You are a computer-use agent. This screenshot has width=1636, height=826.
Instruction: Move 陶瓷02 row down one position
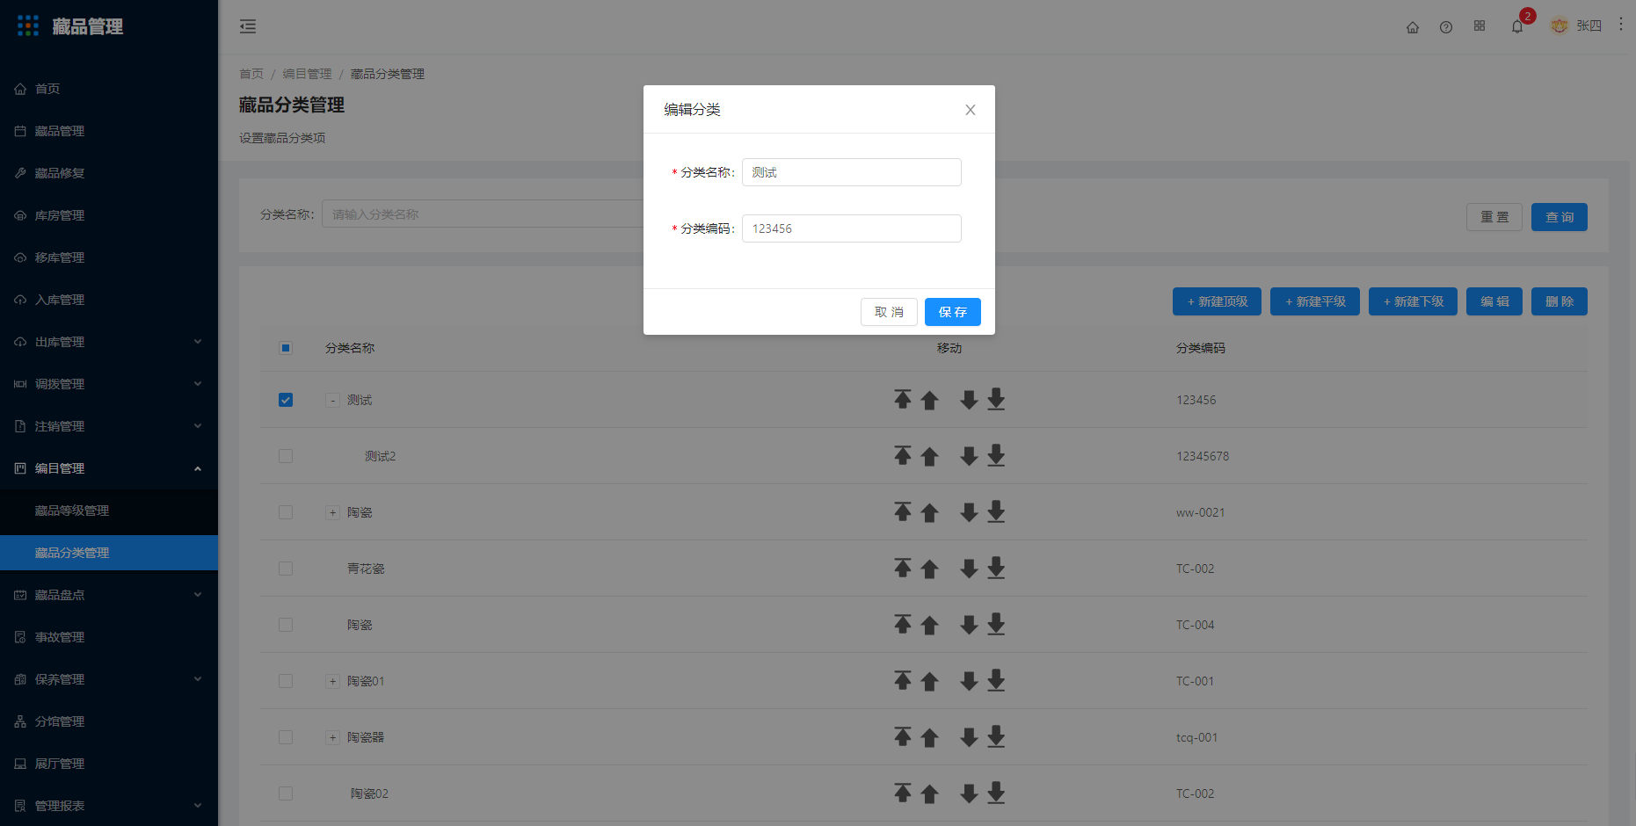coord(969,793)
